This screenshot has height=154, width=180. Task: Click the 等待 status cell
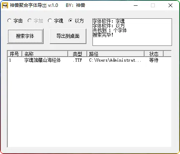(x=154, y=60)
